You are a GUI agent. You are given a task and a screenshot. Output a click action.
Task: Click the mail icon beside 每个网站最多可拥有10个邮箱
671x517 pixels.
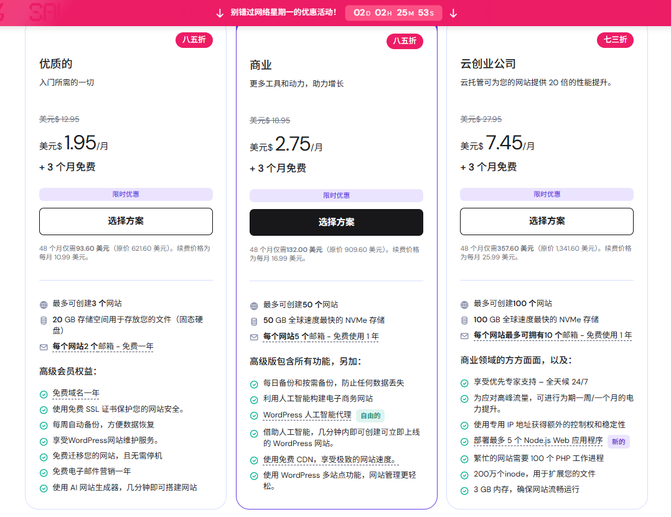[464, 336]
